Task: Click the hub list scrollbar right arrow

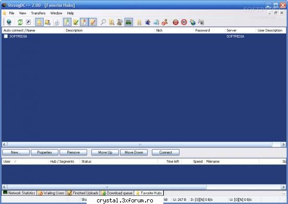Action: tap(283, 144)
